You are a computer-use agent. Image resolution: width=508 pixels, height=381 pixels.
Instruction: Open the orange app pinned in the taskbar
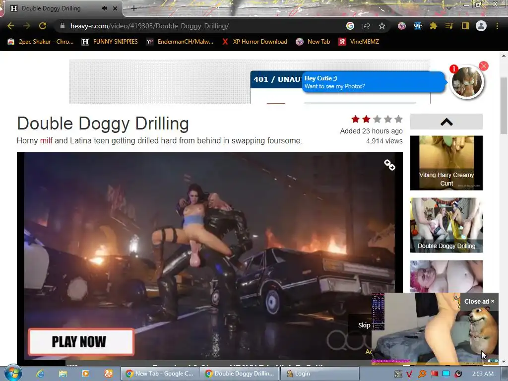pyautogui.click(x=109, y=374)
